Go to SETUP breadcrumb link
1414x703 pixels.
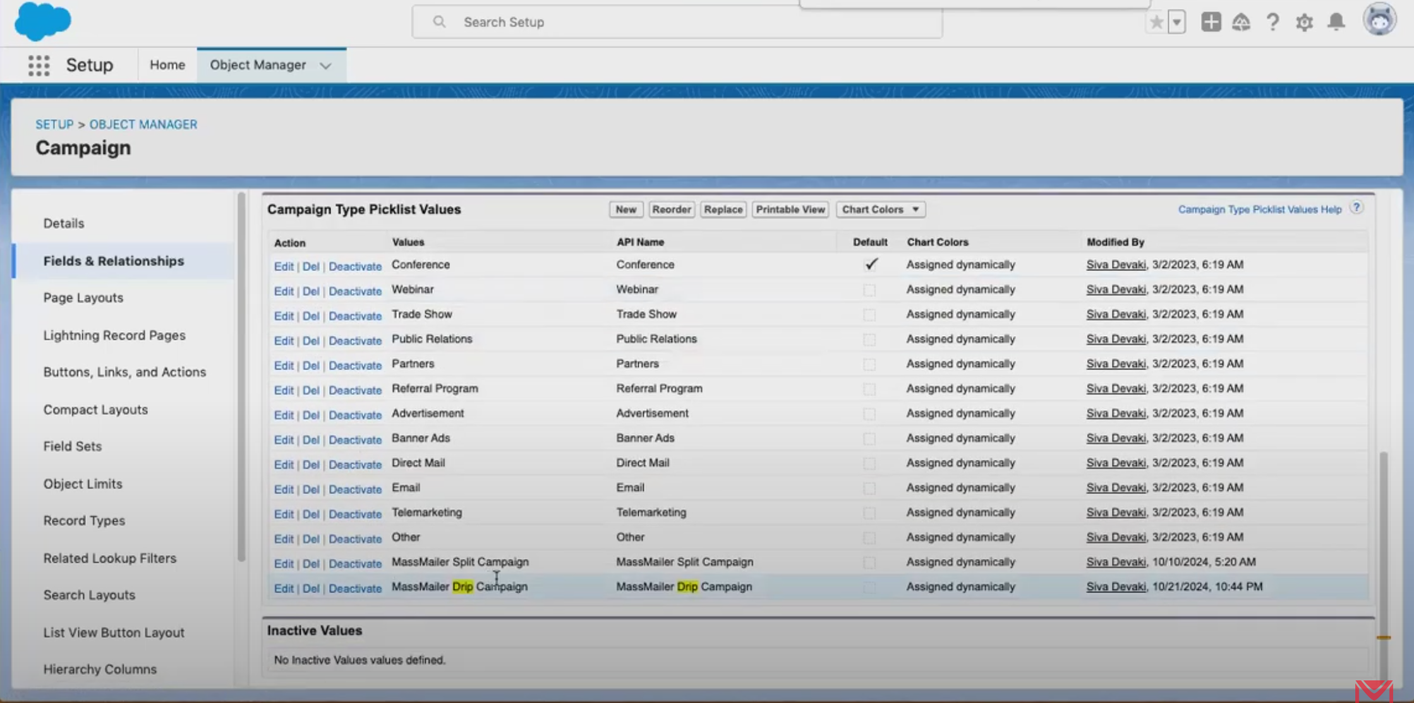pyautogui.click(x=54, y=124)
